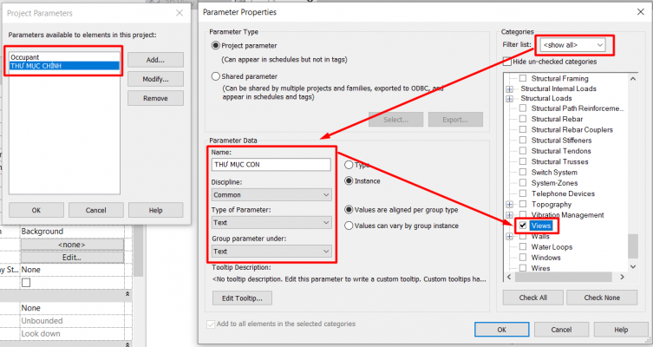This screenshot has width=653, height=347.
Task: Tick the Walls category checkbox
Action: (x=522, y=235)
